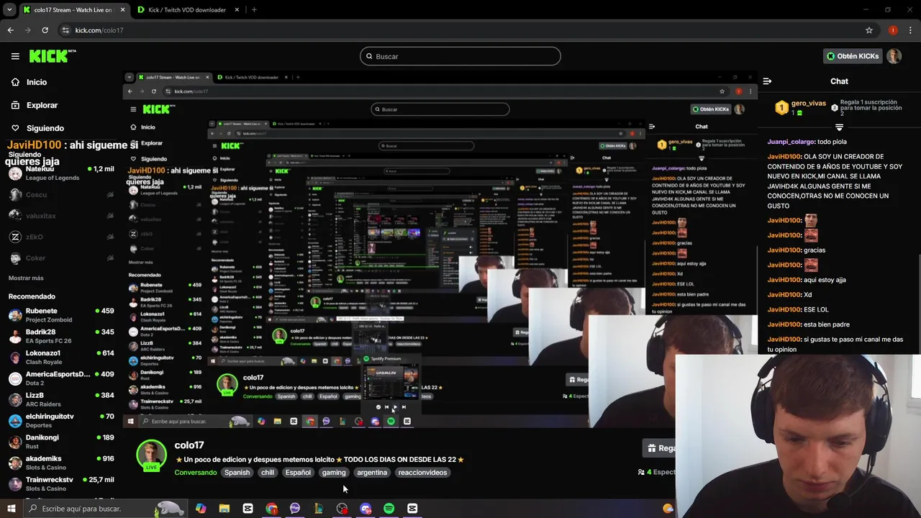
Task: Open the hamburger menu beside Kick logo
Action: (x=15, y=56)
